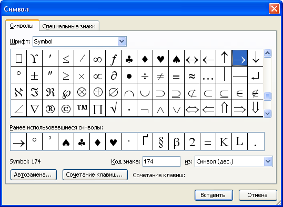Choose the recently used digit 2
The width and height of the screenshot is (283, 207).
pyautogui.click(x=192, y=141)
